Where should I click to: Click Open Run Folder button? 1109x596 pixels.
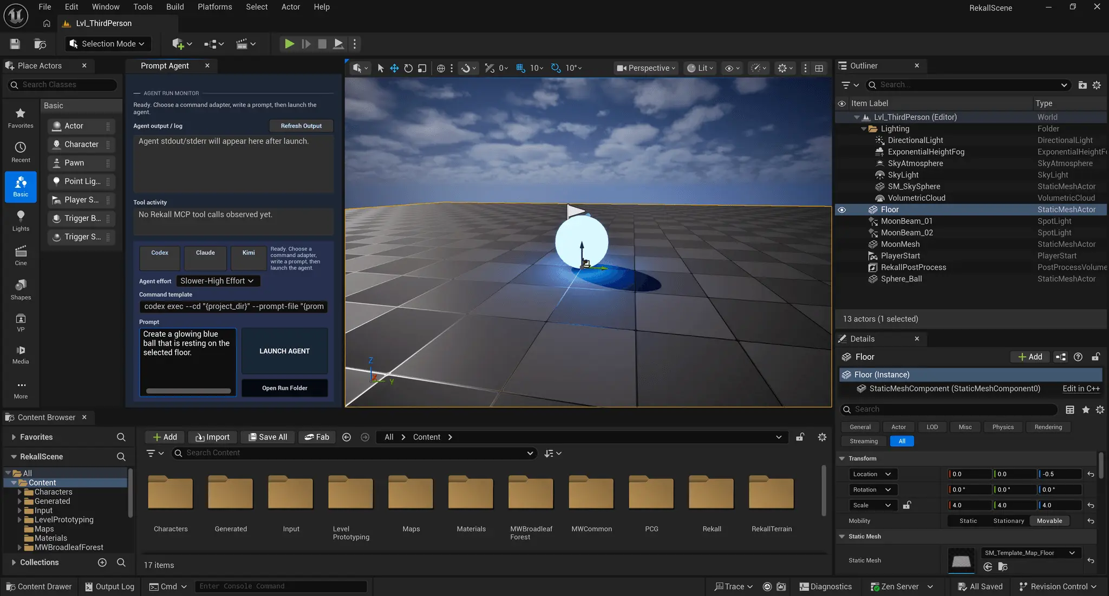point(285,388)
